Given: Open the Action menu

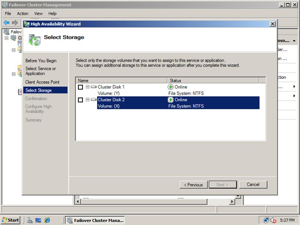Looking at the screenshot, I should click(22, 14).
